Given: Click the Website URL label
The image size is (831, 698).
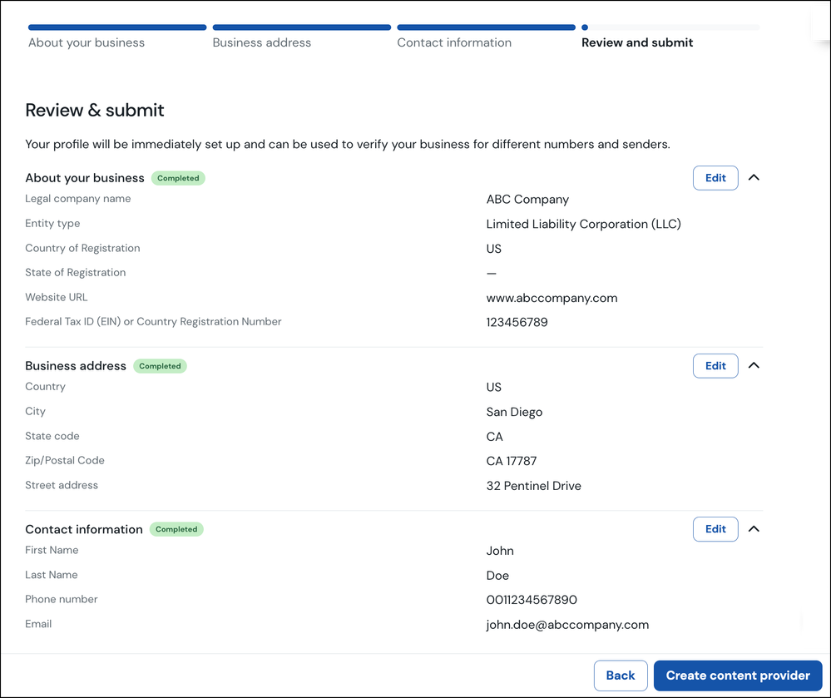Looking at the screenshot, I should [57, 297].
